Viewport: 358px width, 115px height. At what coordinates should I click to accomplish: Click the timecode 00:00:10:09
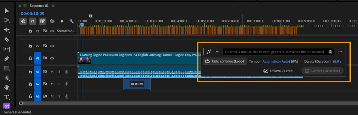click(33, 14)
